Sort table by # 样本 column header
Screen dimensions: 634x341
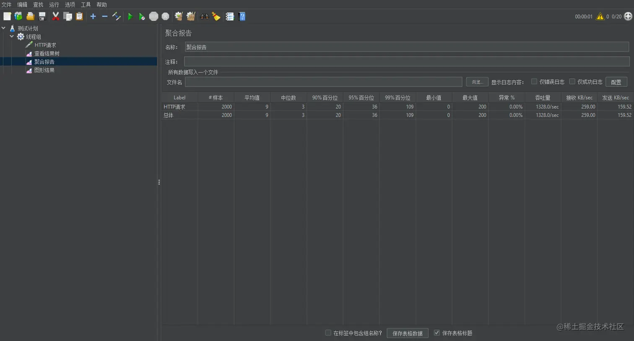click(x=216, y=98)
